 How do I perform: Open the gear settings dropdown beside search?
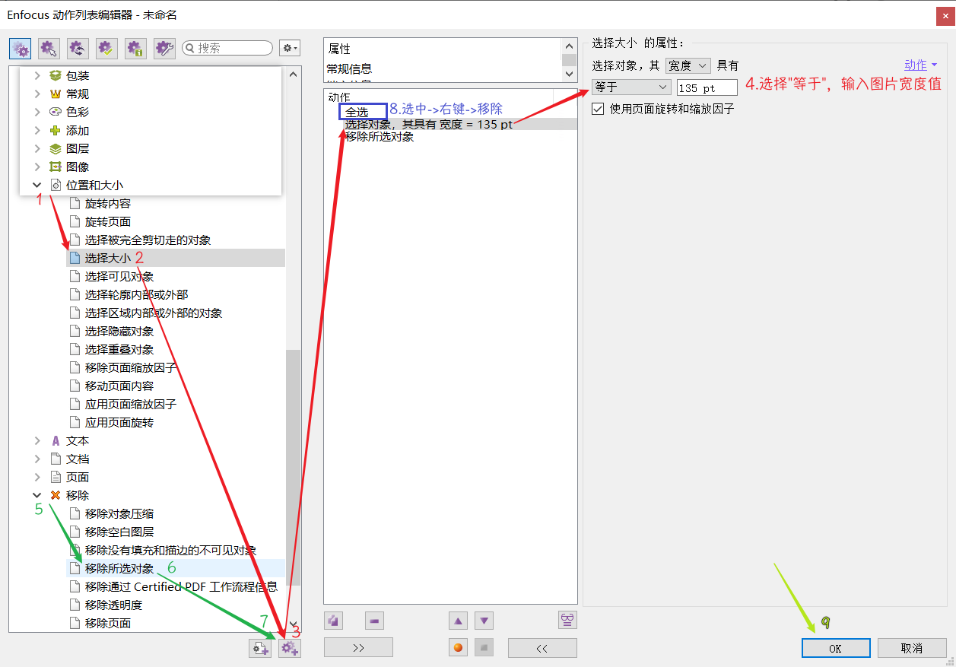(290, 48)
